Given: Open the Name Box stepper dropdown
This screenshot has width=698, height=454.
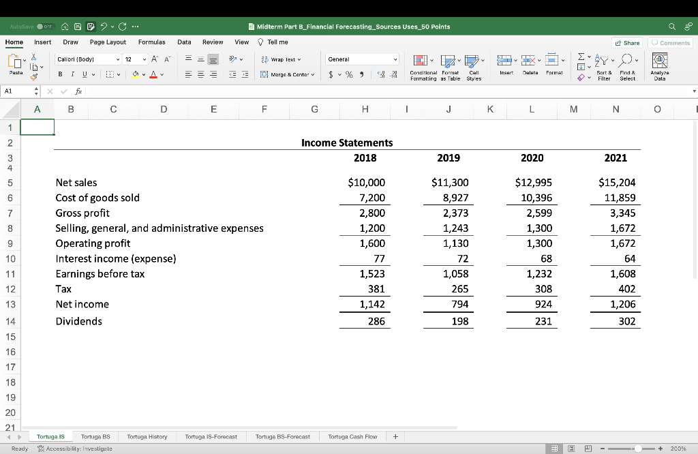Looking at the screenshot, I should pos(37,91).
